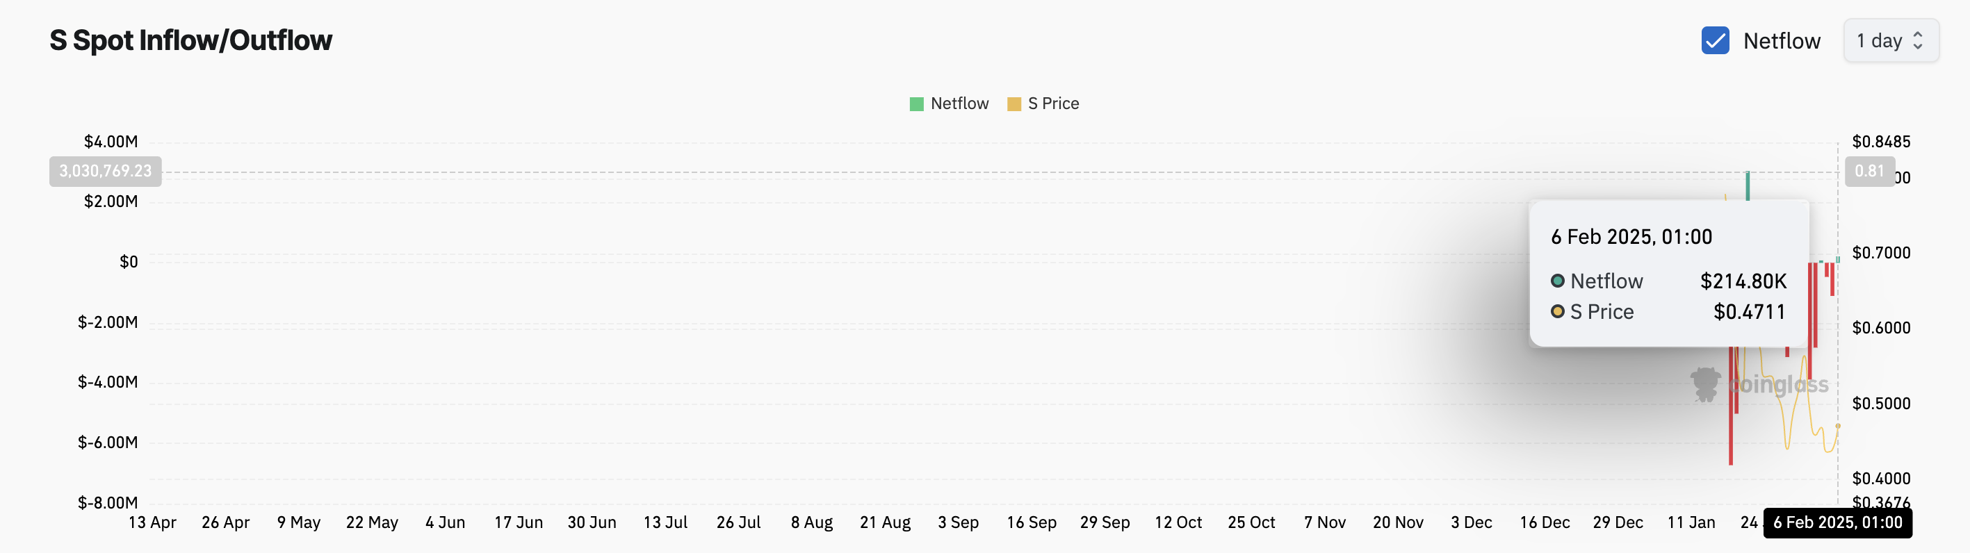The height and width of the screenshot is (553, 1970).
Task: Click the up-down arrows in interval selector
Action: pyautogui.click(x=1917, y=40)
